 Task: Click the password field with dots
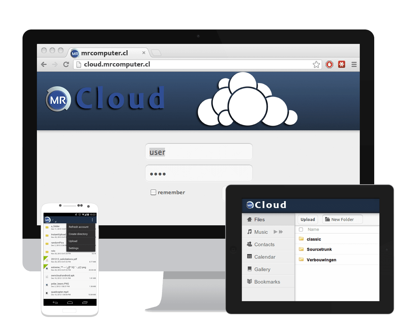pos(199,173)
